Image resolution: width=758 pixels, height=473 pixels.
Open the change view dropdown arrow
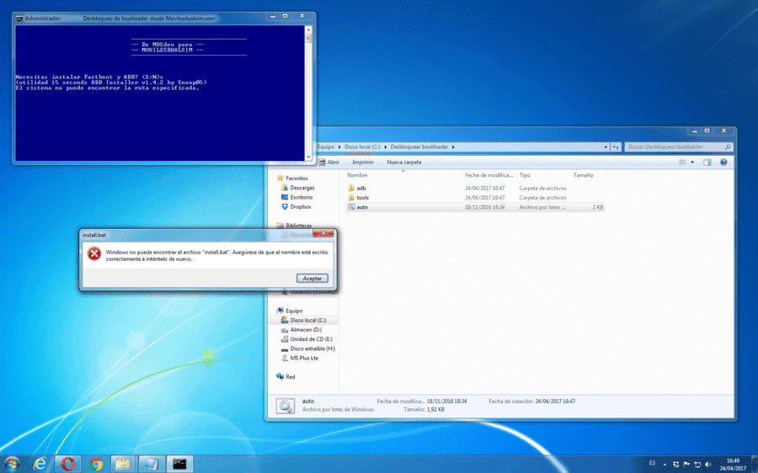692,162
